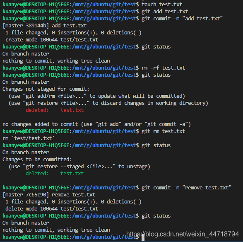Screen dimensions: 243x242
Task: Click the hint "to discard changes in working directory"
Action: 108,103
